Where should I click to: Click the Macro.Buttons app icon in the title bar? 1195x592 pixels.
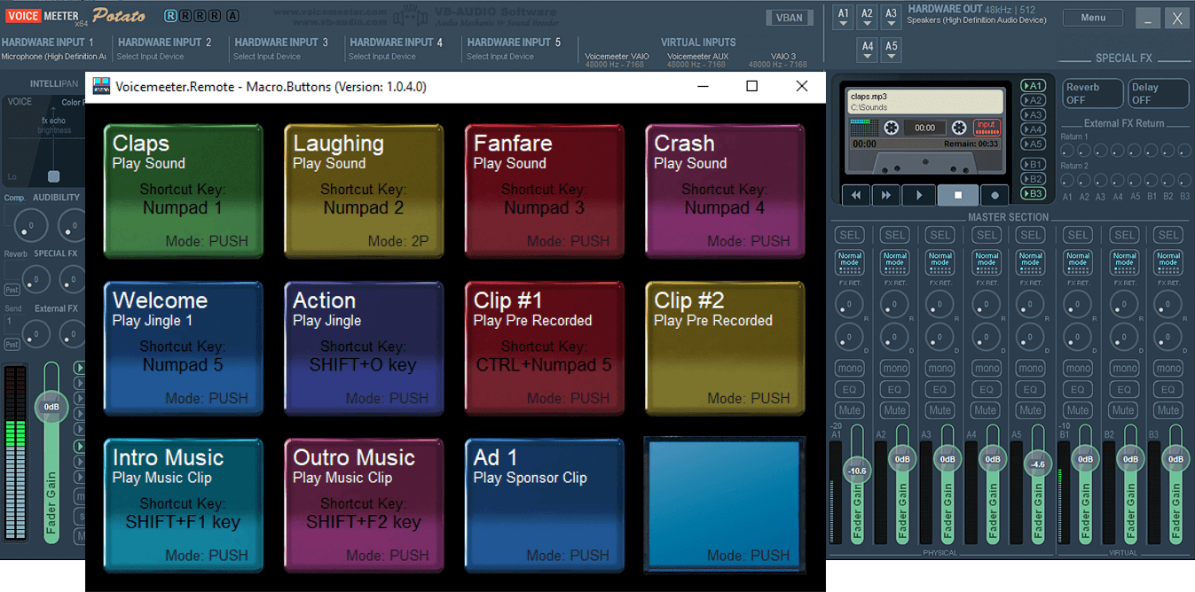coord(102,86)
